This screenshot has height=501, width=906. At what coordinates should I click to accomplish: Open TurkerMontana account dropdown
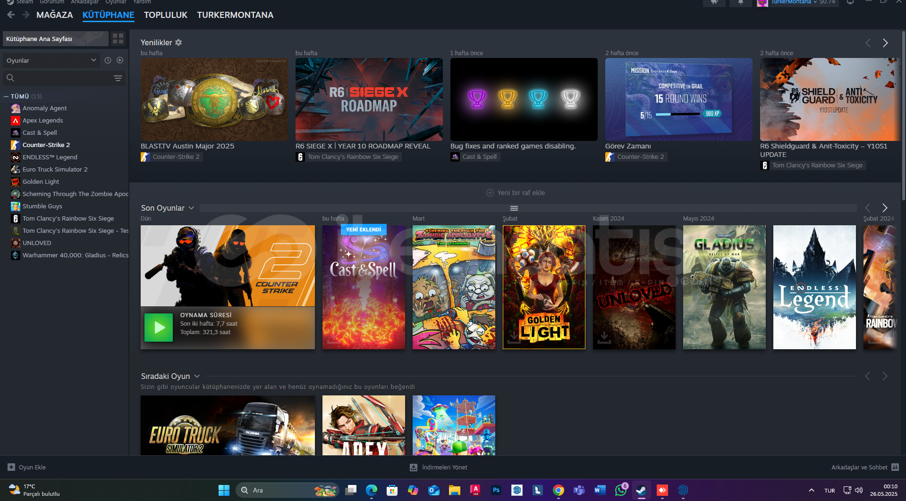pos(794,2)
